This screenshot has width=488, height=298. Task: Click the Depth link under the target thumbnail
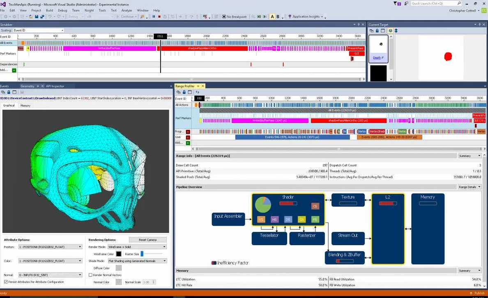377,58
